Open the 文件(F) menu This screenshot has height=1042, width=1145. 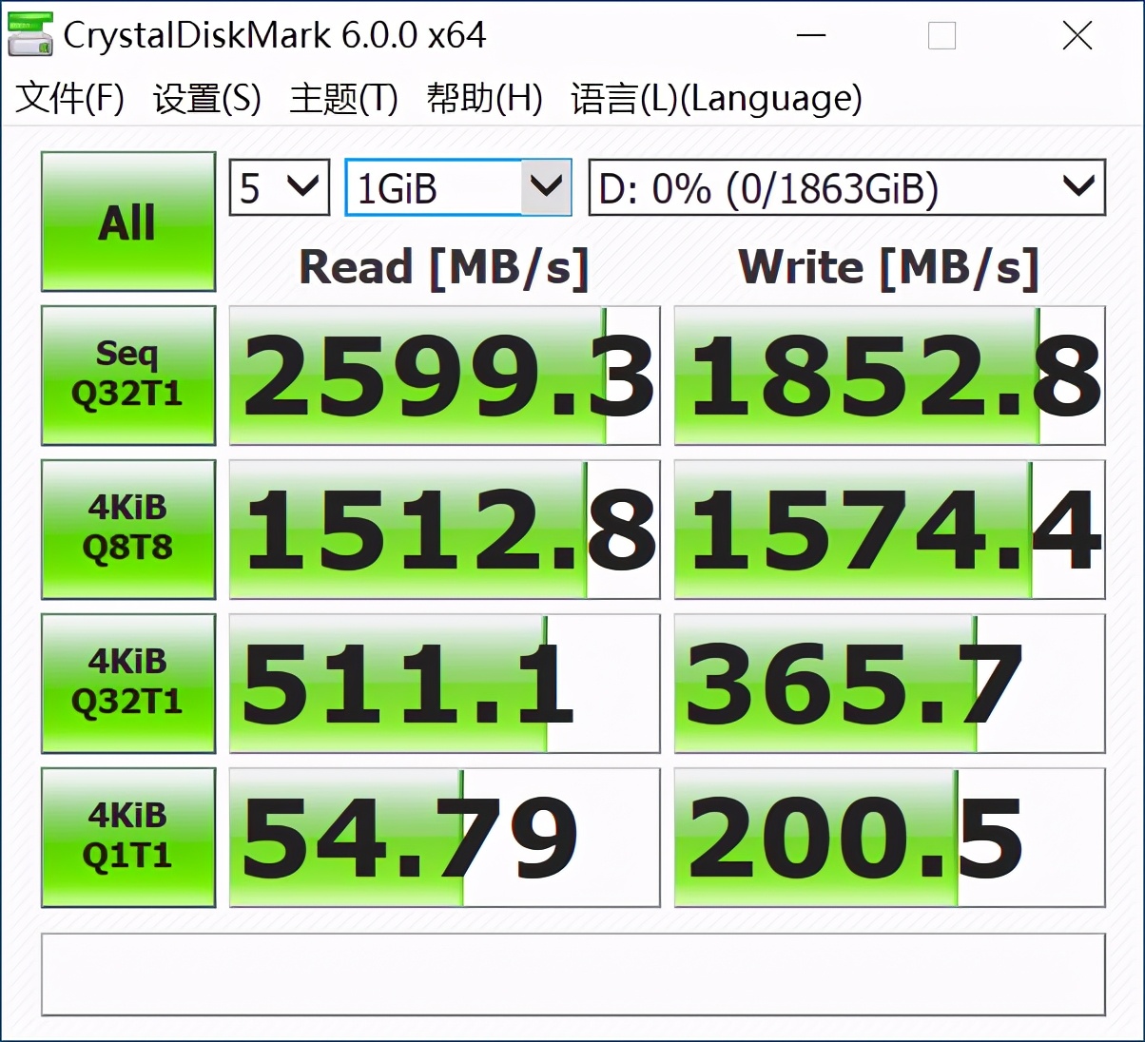click(x=70, y=98)
